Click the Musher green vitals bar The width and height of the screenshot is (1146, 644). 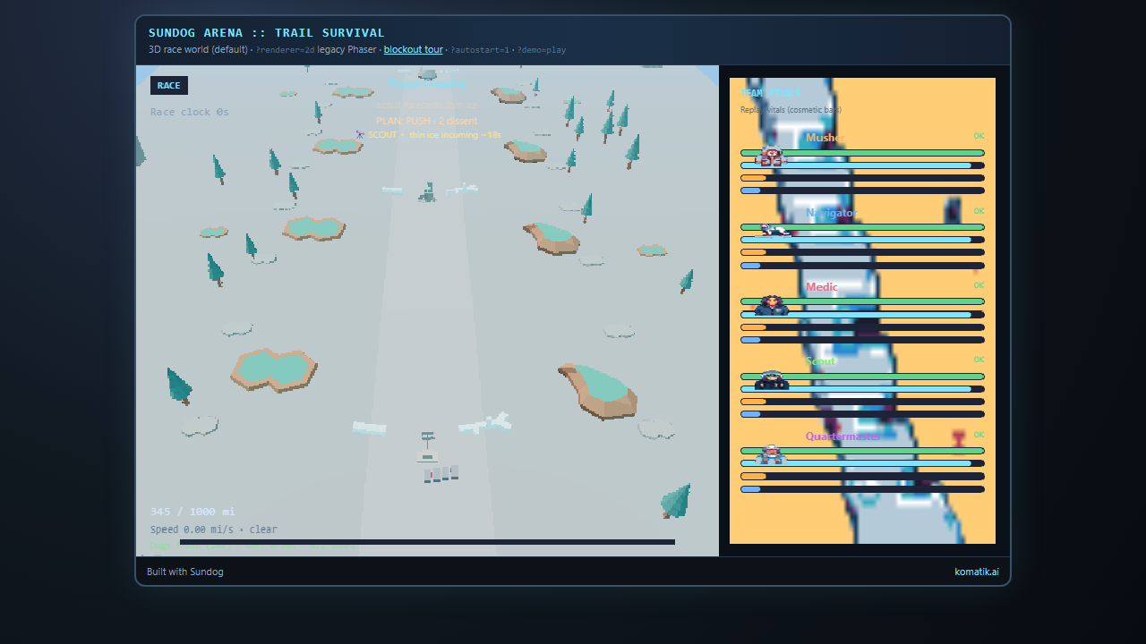pyautogui.click(x=862, y=153)
